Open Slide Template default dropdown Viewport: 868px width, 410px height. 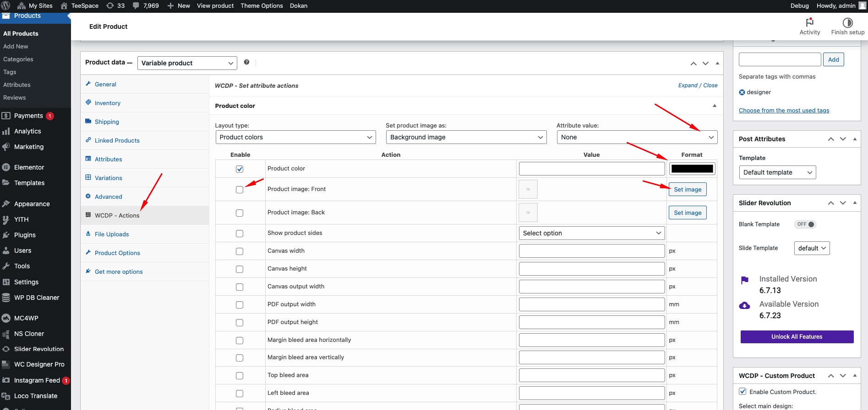(x=812, y=248)
